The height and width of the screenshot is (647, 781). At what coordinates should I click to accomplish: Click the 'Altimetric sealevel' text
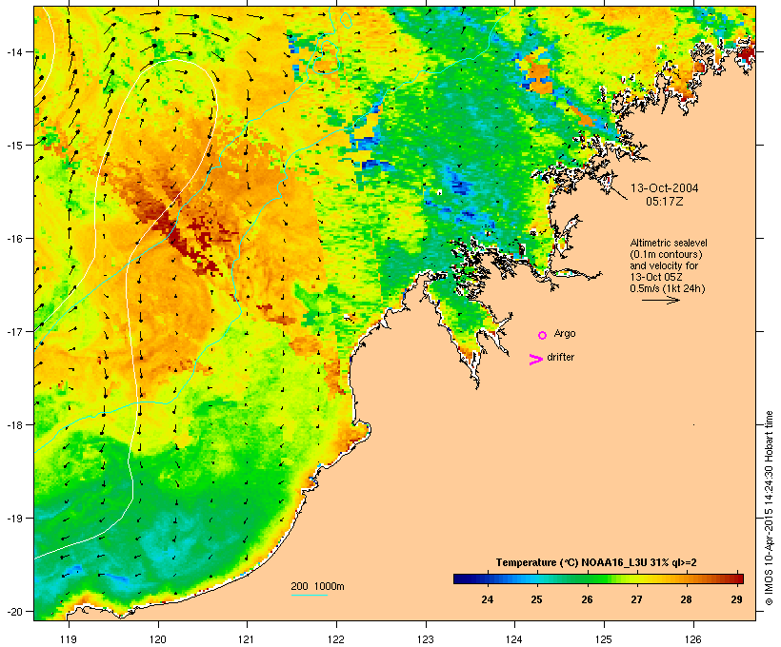click(669, 243)
